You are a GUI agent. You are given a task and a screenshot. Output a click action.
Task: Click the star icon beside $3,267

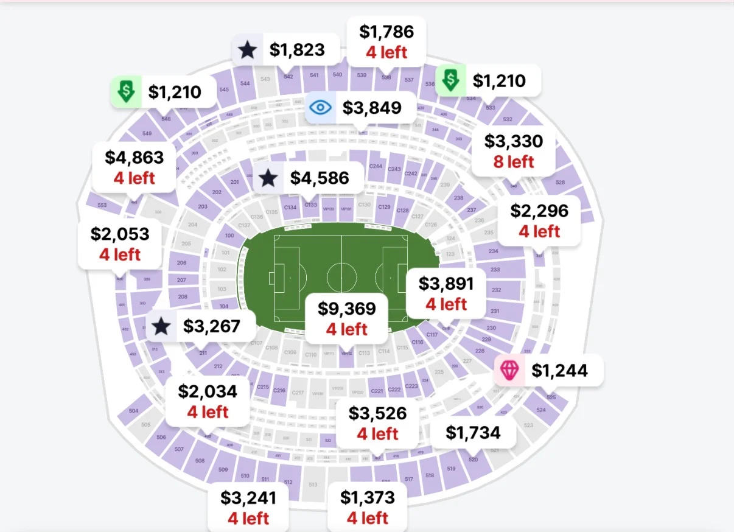pos(161,326)
